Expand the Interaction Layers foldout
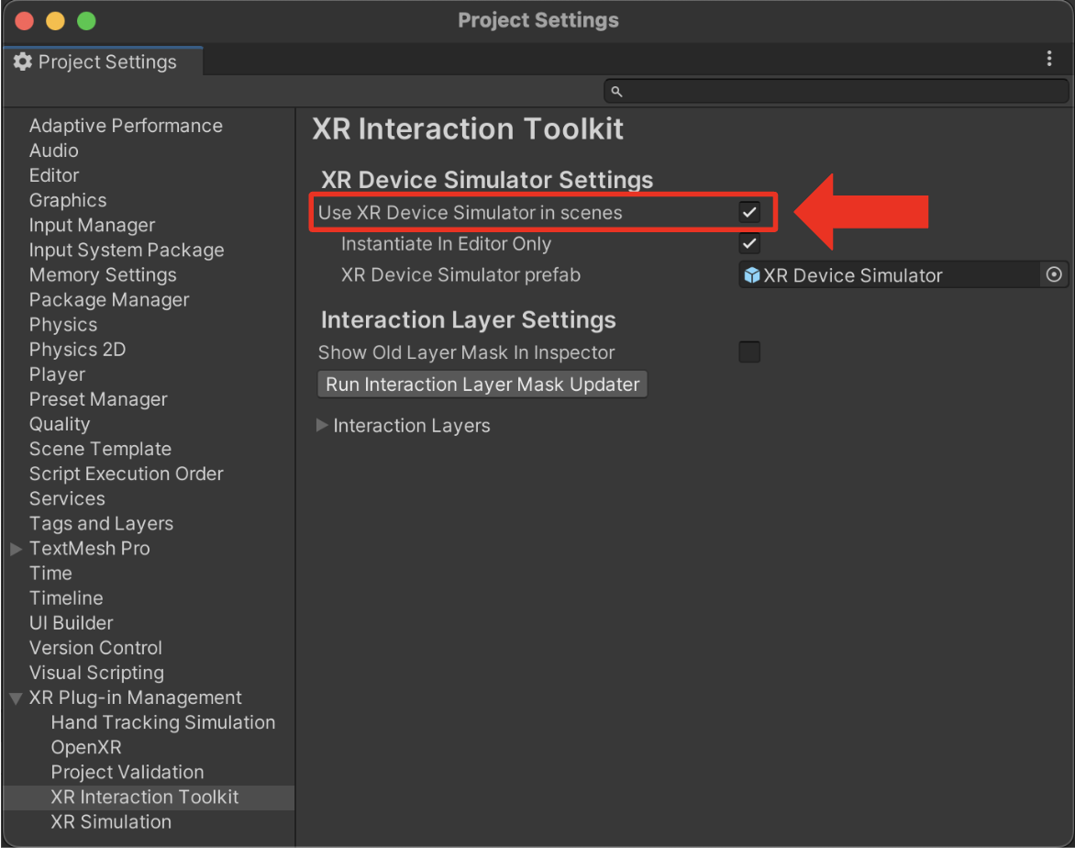1075x848 pixels. [322, 425]
